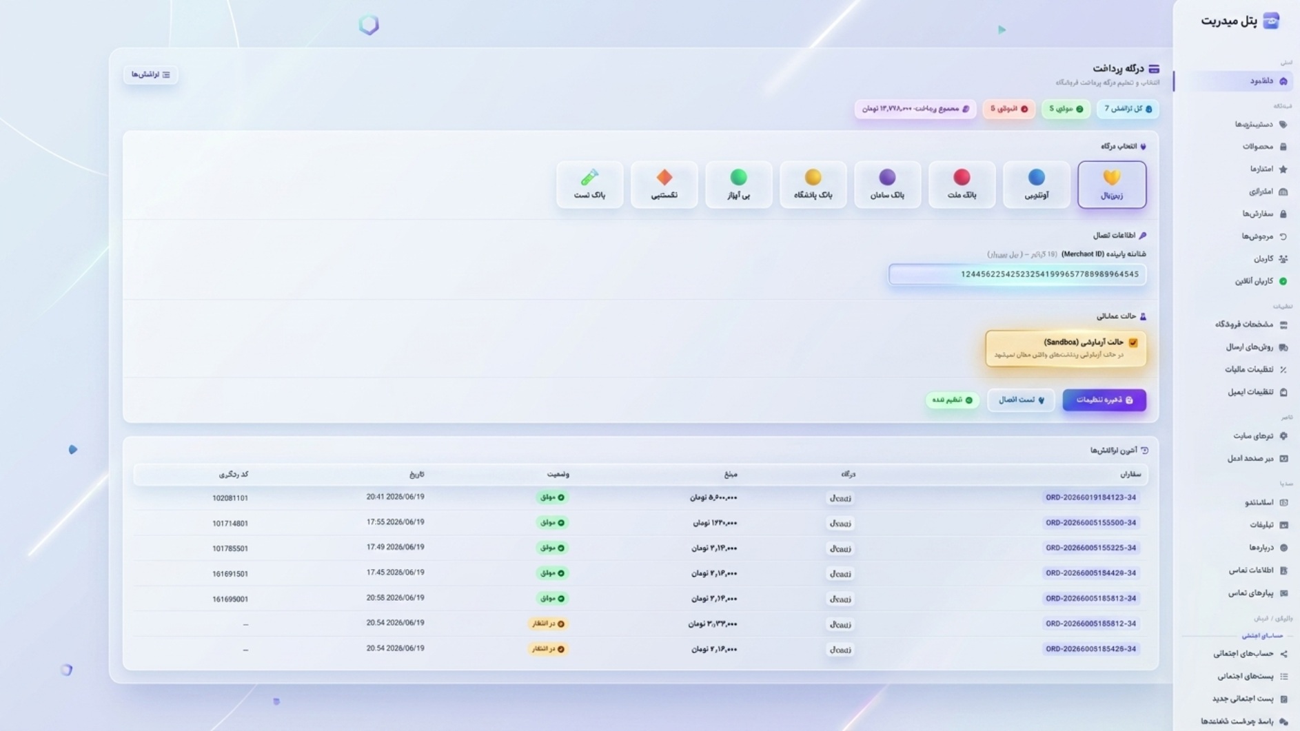The width and height of the screenshot is (1300, 731).
Task: Open order link ORD-20266005184420-34
Action: click(1090, 573)
